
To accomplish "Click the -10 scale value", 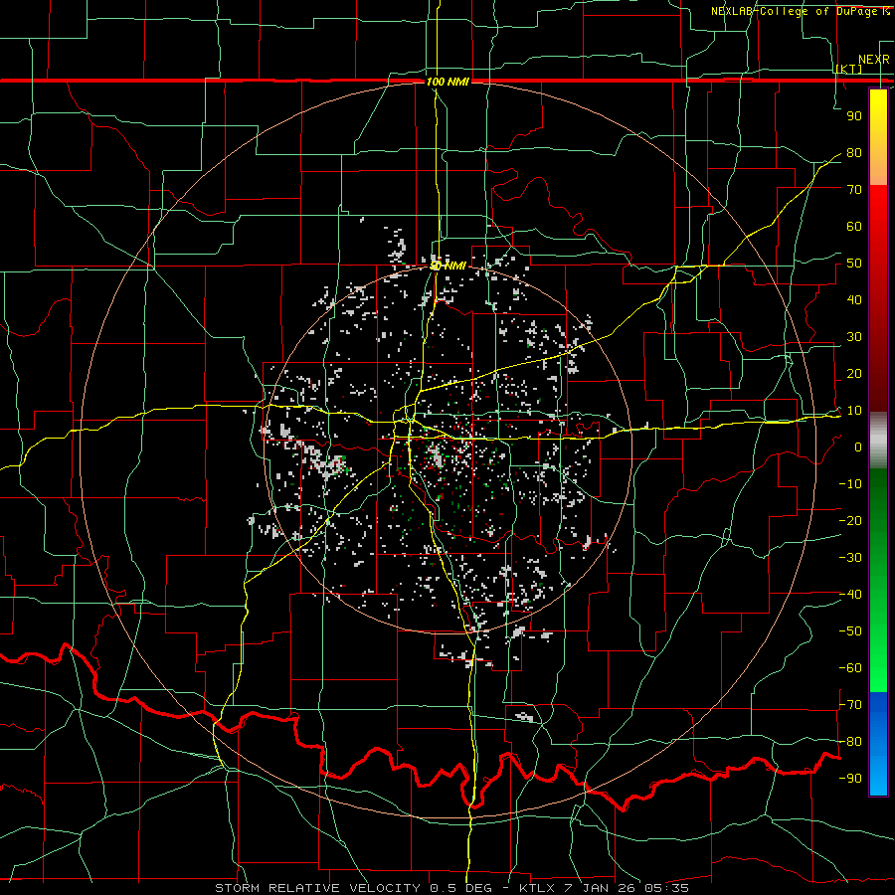I will 850,484.
